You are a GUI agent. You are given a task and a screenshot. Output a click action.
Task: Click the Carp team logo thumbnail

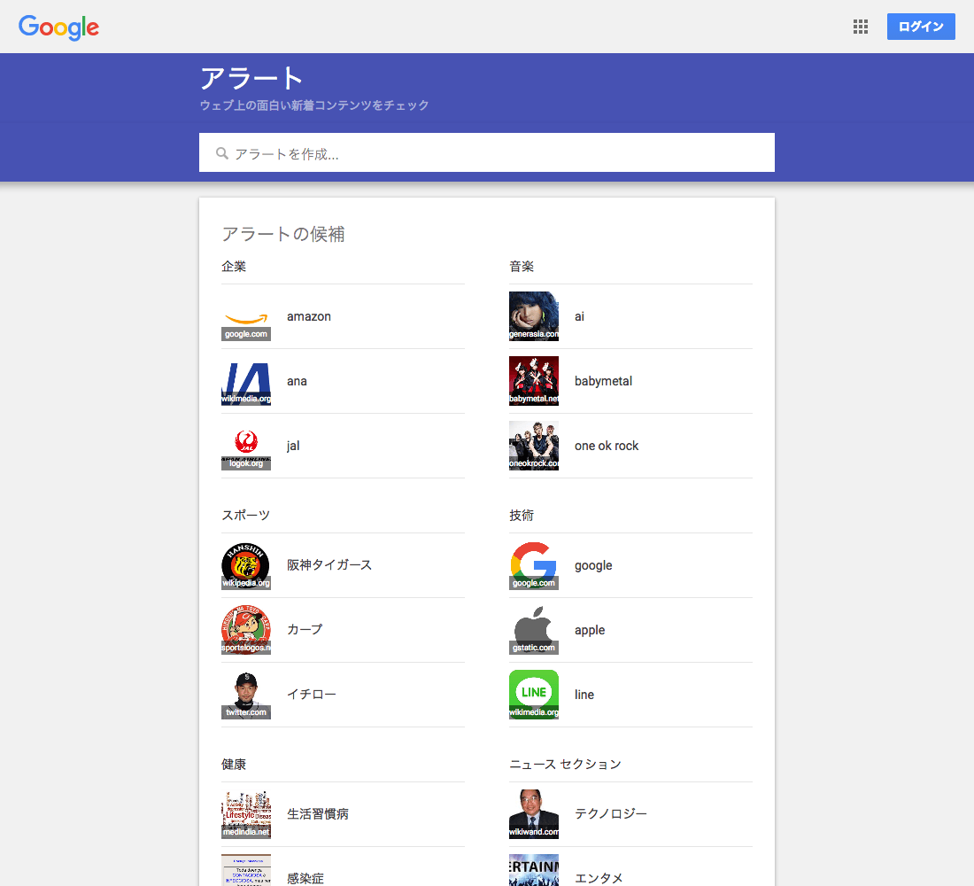(246, 630)
